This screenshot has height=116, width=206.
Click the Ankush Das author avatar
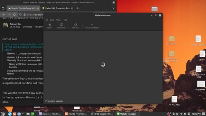pos(5,25)
